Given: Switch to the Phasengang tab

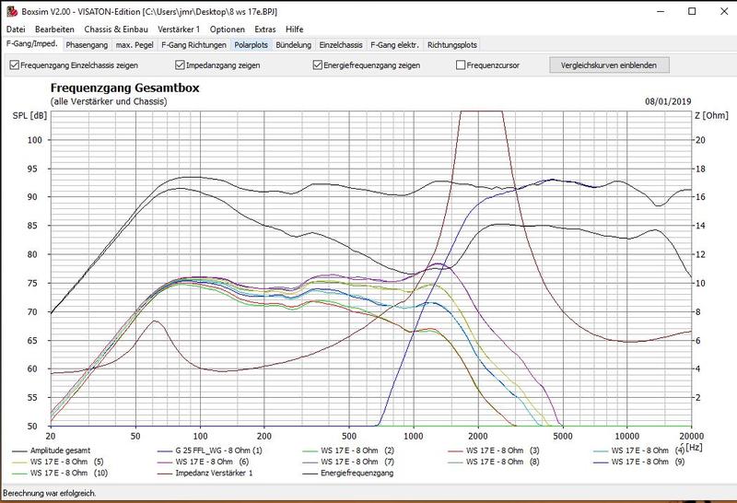Looking at the screenshot, I should click(88, 44).
